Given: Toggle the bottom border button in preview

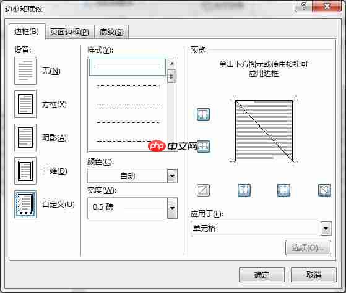Looking at the screenshot, I should coord(203,146).
